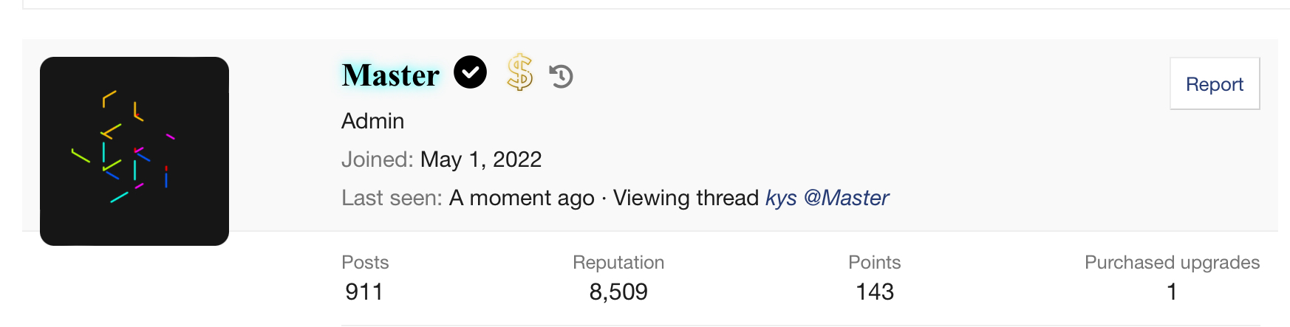Open the 143 points value
The width and height of the screenshot is (1290, 327).
click(x=875, y=292)
